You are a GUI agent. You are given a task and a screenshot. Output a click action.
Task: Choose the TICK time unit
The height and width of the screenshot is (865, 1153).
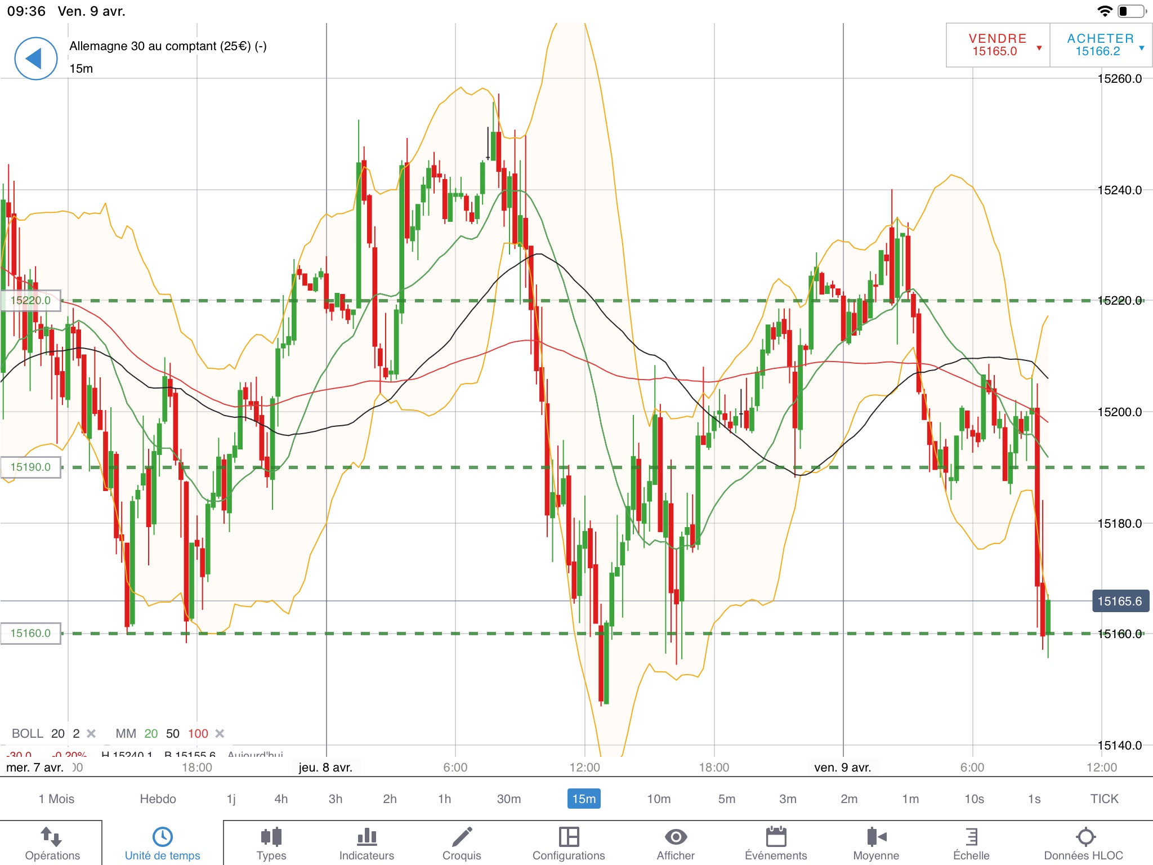pos(1104,799)
